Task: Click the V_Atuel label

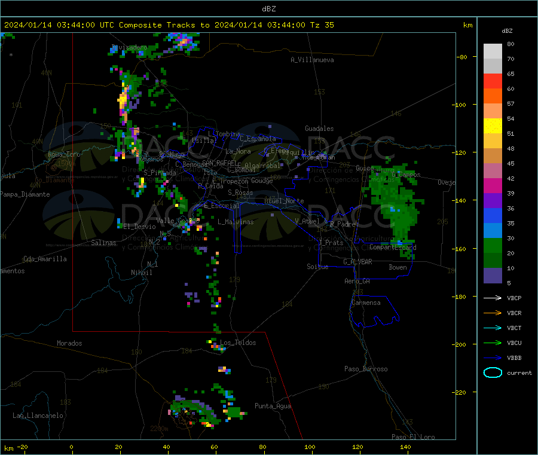Action: tap(307, 221)
